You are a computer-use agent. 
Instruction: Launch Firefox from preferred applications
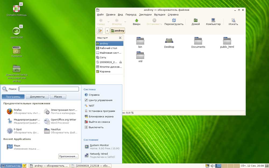tap(10, 111)
